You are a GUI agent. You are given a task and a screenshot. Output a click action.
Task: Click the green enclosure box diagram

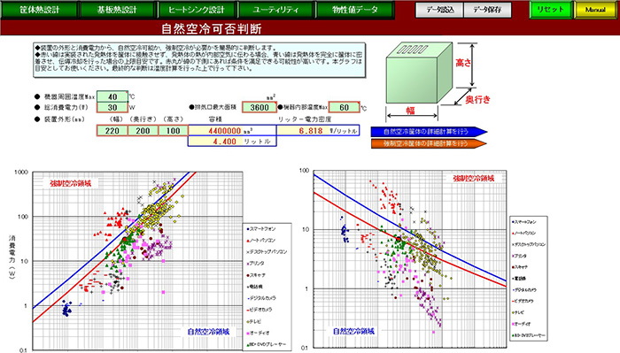(419, 73)
